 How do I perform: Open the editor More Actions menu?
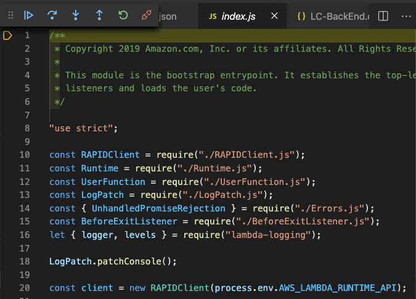pyautogui.click(x=406, y=16)
